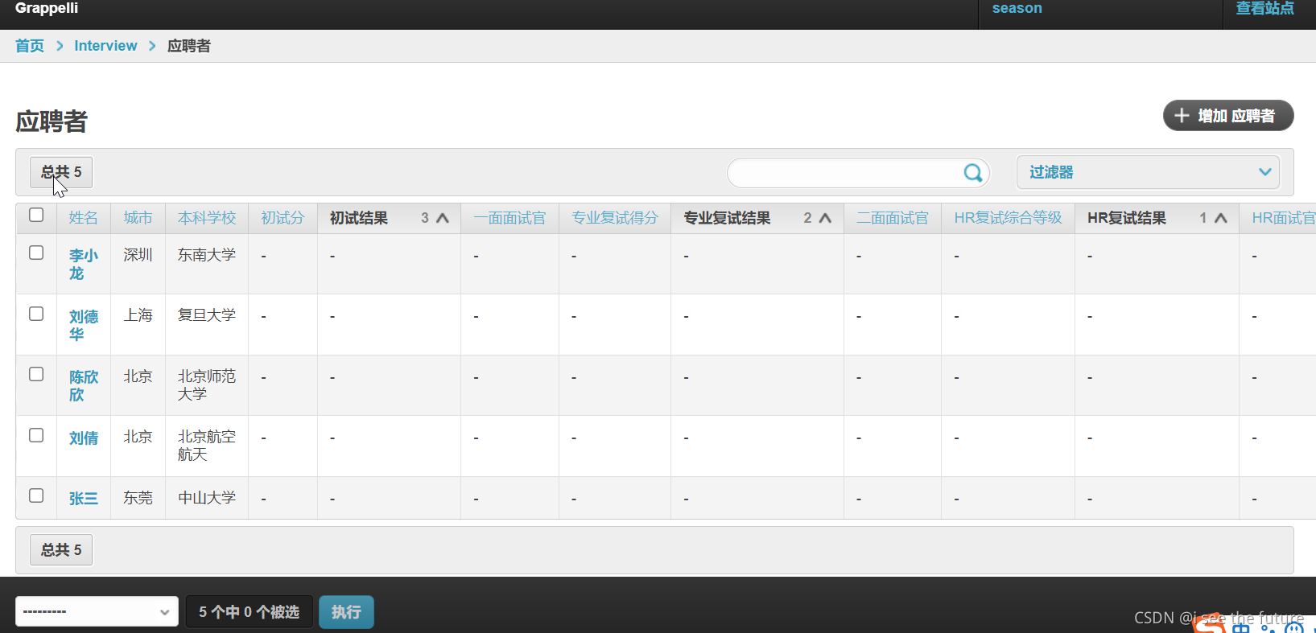
Task: Open the 查看站点 link
Action: point(1264,8)
